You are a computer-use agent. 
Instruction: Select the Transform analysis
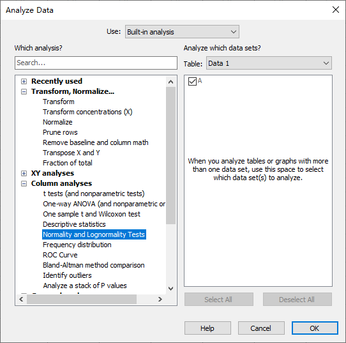(x=59, y=102)
